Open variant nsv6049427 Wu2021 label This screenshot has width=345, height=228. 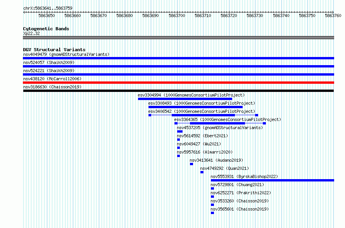point(199,144)
